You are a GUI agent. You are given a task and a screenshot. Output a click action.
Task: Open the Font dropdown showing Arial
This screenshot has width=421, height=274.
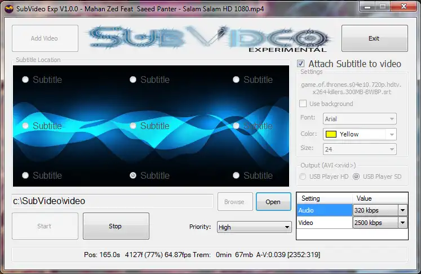point(360,119)
